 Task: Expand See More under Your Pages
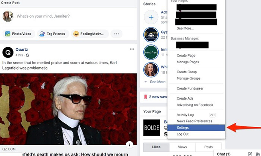pos(185,28)
